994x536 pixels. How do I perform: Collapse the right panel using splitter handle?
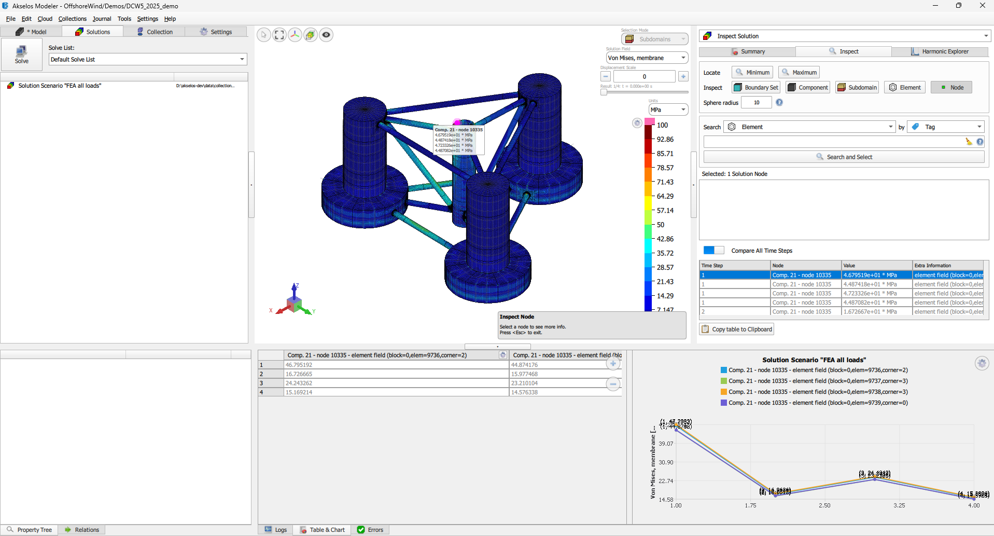(x=694, y=185)
